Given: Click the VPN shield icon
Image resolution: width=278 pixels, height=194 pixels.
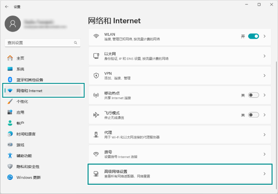Looking at the screenshot, I should (x=96, y=76).
